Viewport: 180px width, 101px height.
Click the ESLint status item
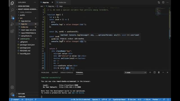tap(147, 100)
